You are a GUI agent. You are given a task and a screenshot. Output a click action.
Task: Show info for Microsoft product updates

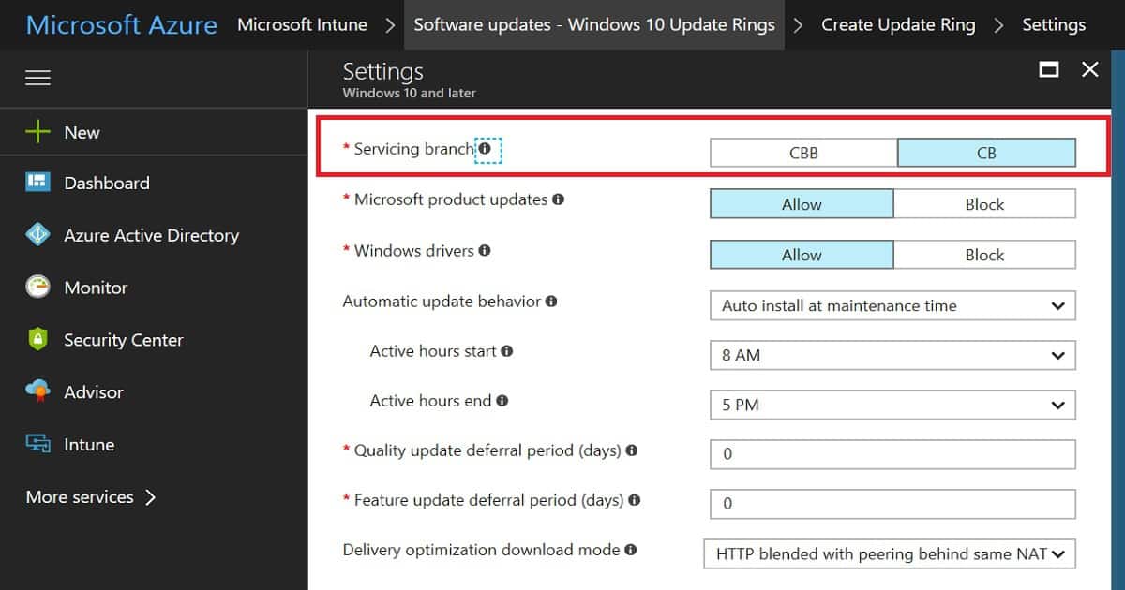tap(558, 199)
